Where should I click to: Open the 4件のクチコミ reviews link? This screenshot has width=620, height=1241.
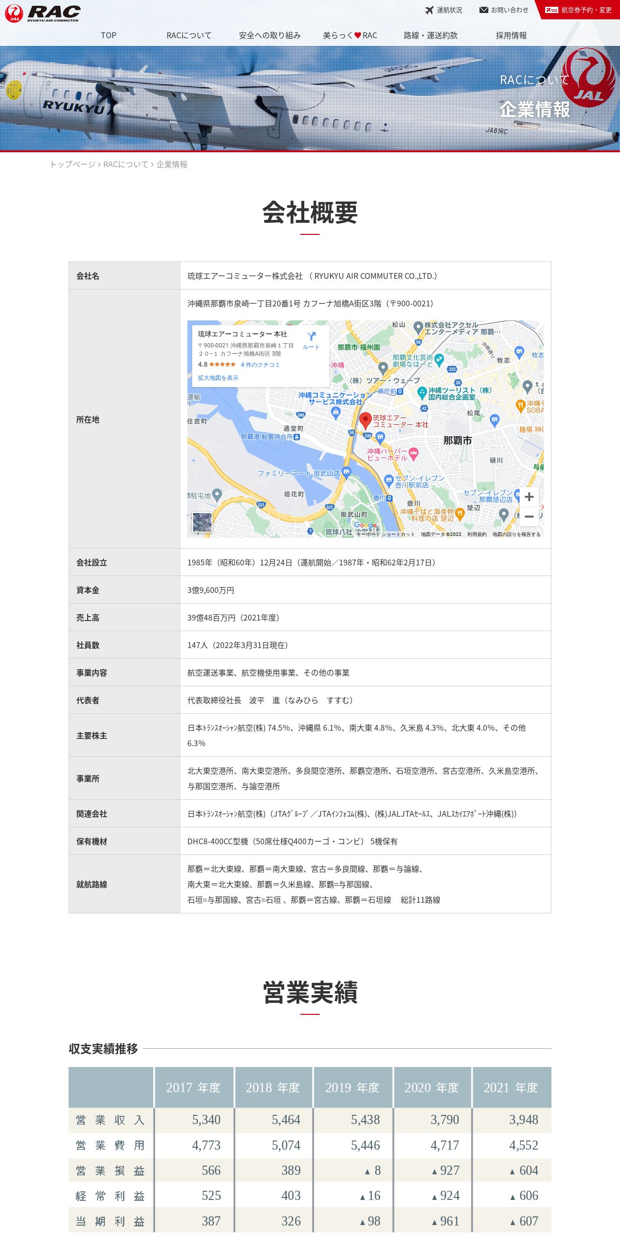click(x=260, y=365)
